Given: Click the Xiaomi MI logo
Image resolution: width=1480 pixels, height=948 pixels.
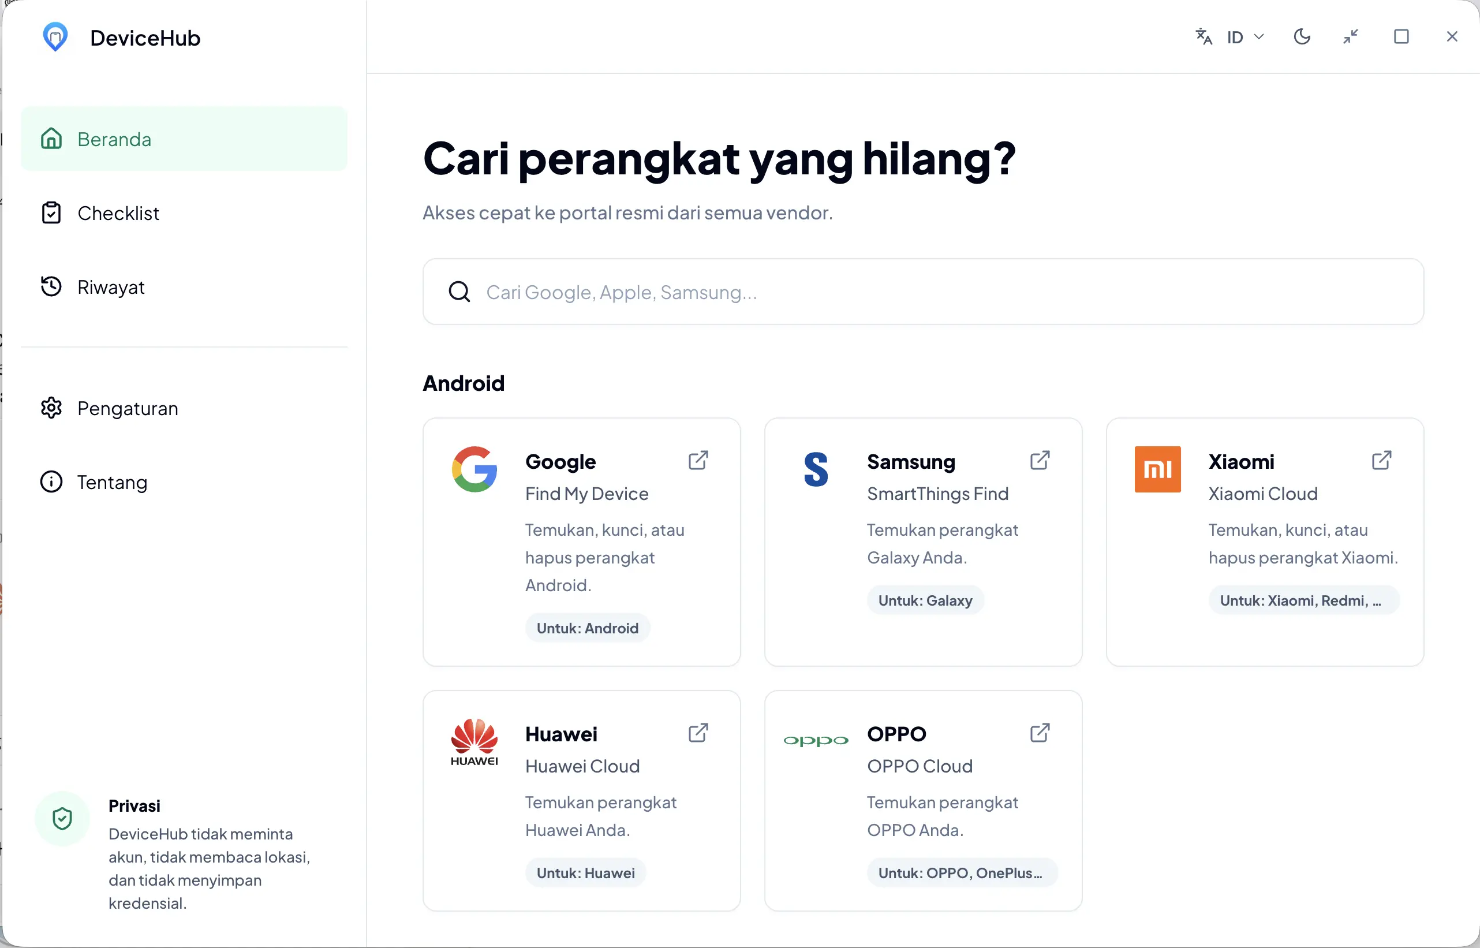Looking at the screenshot, I should point(1157,469).
